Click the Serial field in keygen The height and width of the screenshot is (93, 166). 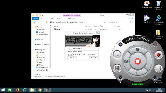point(85,55)
